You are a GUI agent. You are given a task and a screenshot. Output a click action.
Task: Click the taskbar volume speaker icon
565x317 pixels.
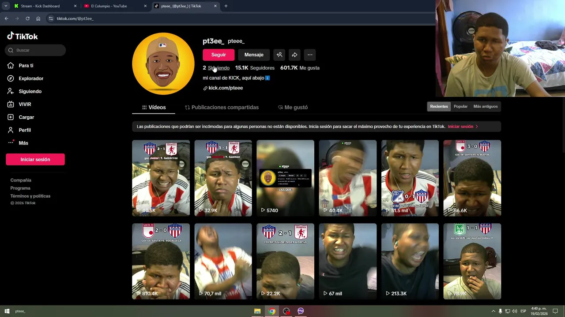click(515, 311)
